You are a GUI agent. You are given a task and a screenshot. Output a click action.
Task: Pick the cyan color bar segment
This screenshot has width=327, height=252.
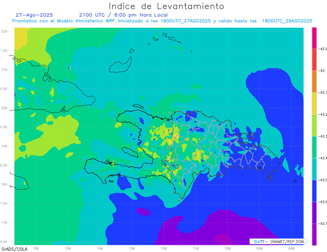click(314, 169)
